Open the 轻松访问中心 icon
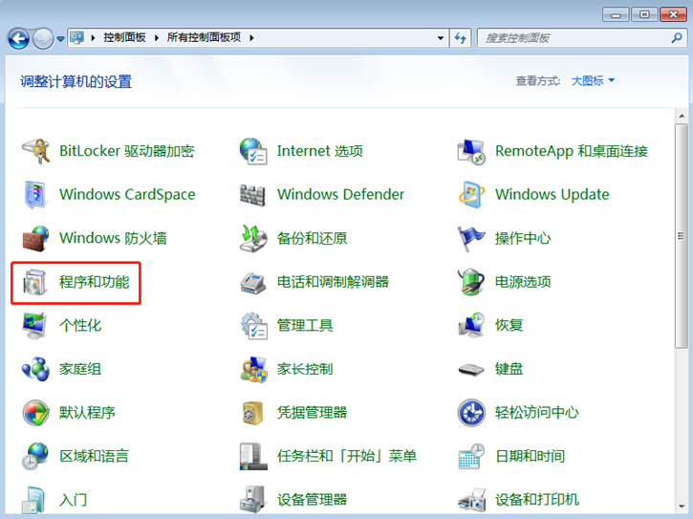 tap(471, 413)
